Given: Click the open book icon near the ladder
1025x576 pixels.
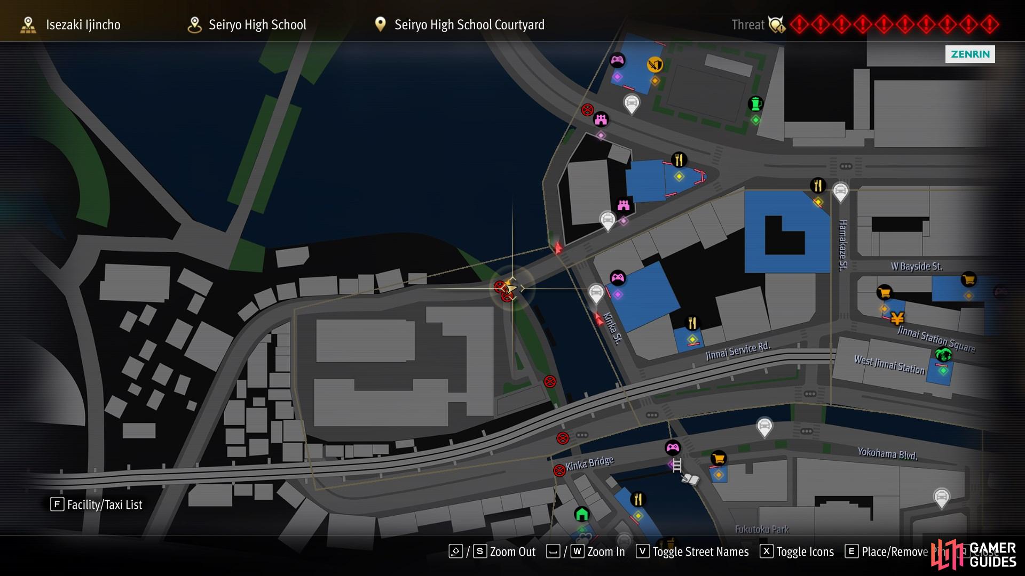Looking at the screenshot, I should point(690,479).
